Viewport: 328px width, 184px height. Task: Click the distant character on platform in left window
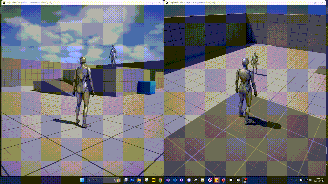pyautogui.click(x=113, y=55)
